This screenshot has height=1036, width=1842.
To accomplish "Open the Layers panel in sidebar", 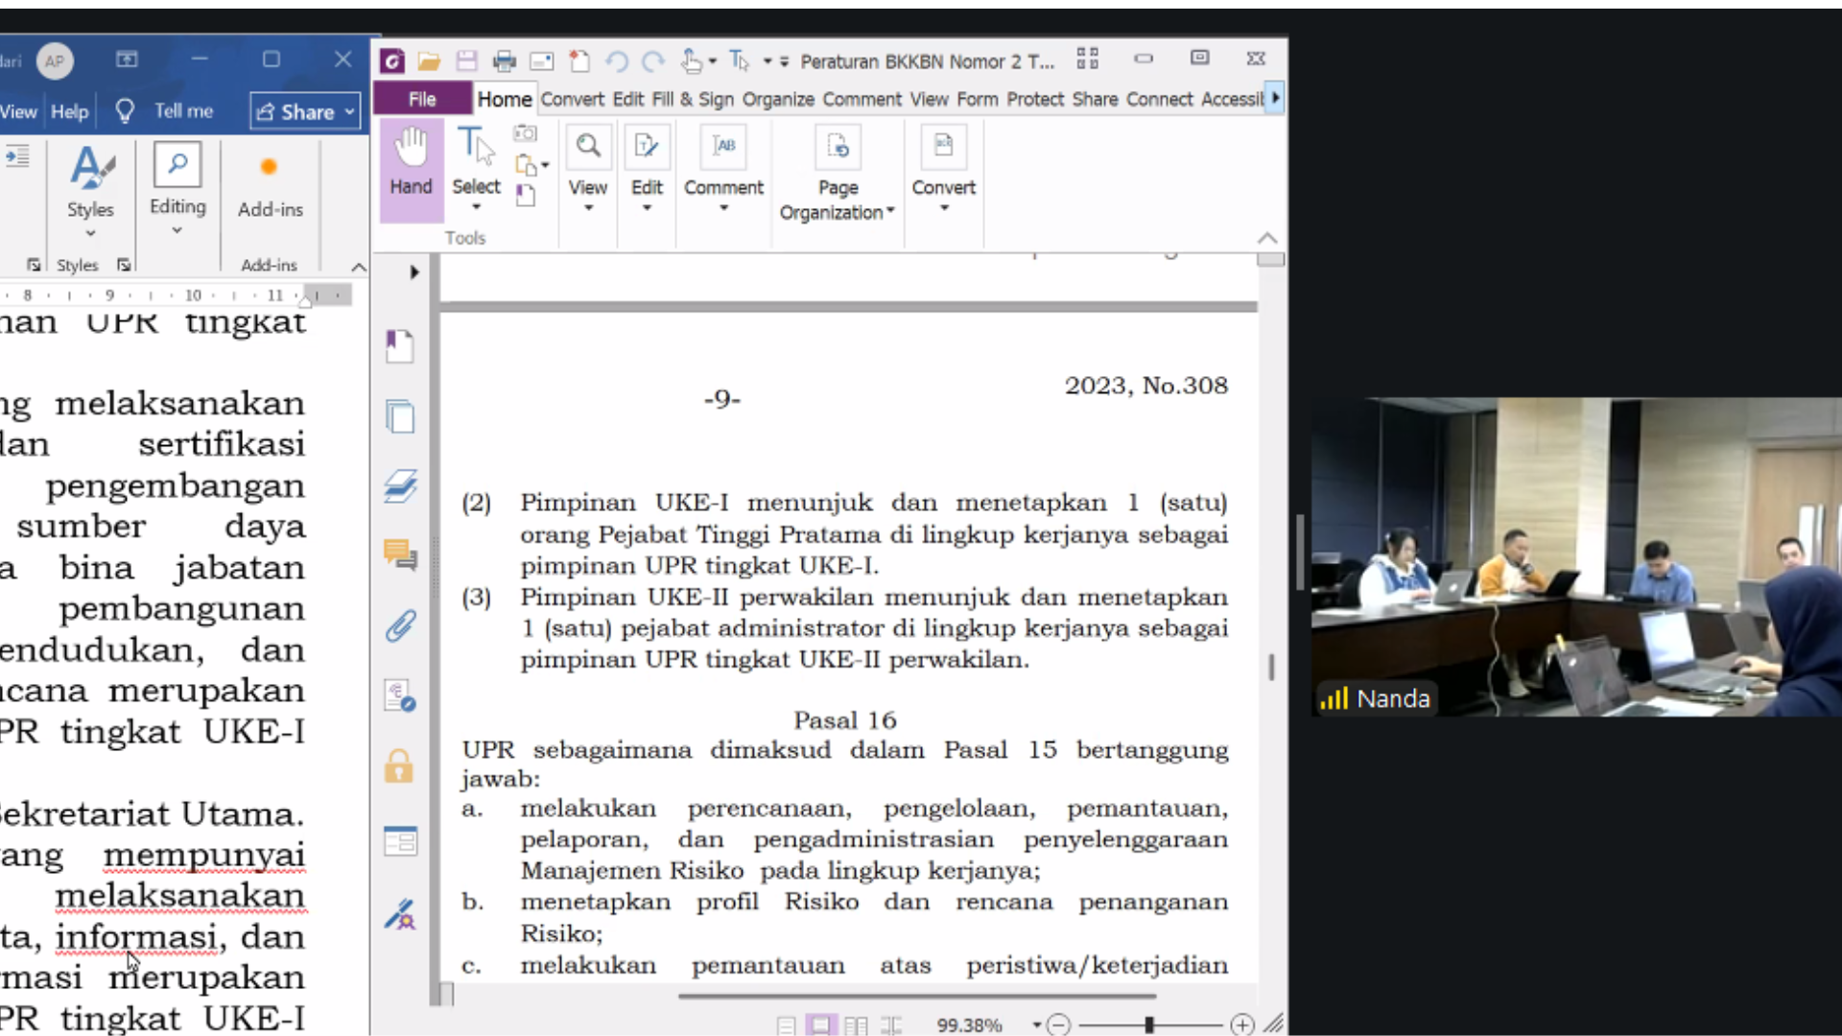I will pyautogui.click(x=400, y=486).
